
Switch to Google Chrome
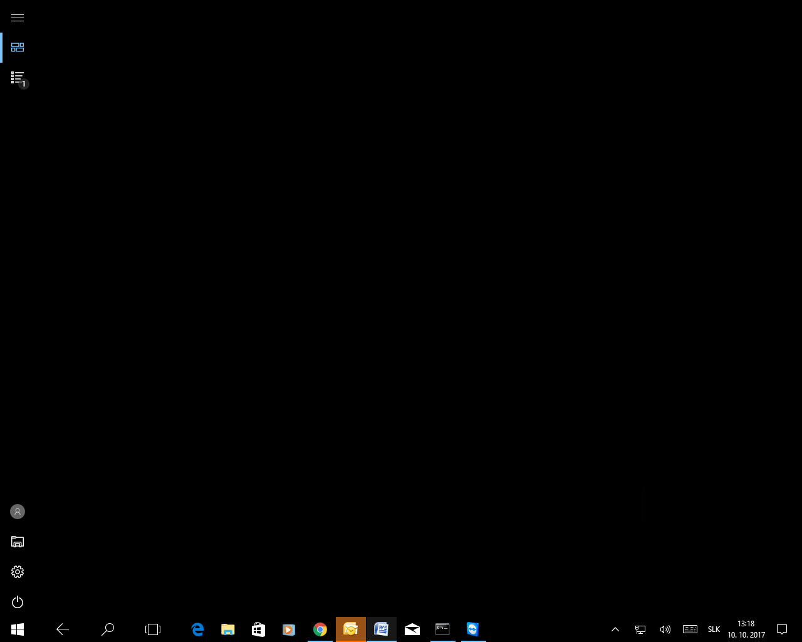point(320,629)
